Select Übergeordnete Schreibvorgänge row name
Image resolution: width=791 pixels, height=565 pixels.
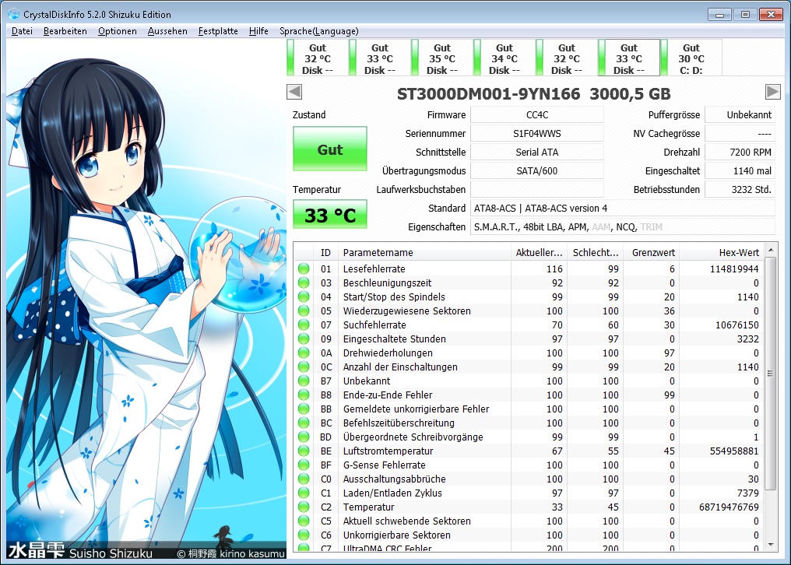click(x=413, y=437)
